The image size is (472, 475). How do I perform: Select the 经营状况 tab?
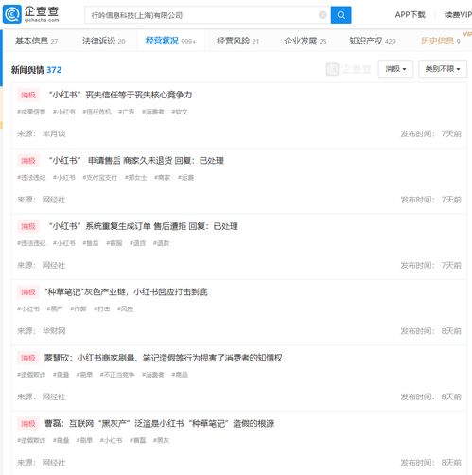tap(170, 41)
